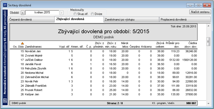Click the remaining total 36.50
Screen dimensions: 214x109
click(160, 64)
